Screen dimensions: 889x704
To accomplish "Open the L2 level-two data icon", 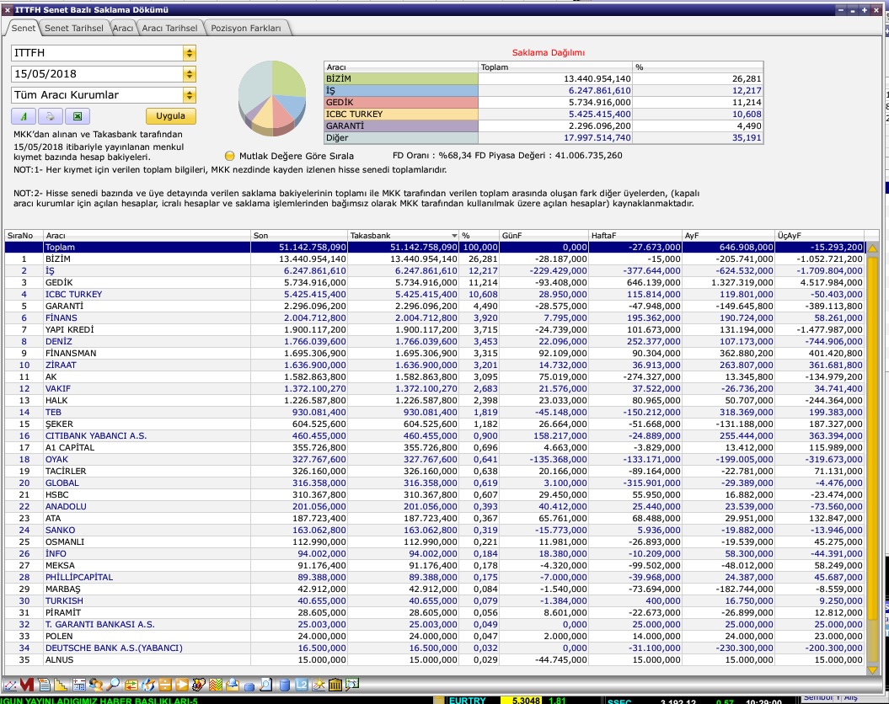I will [x=302, y=685].
